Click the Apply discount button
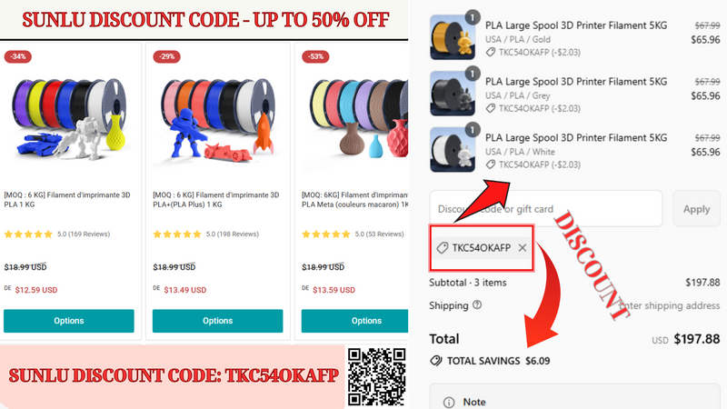 pyautogui.click(x=696, y=209)
